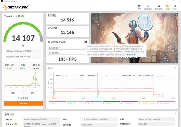
Task: Click interface version v2.20.7274 64
Action: 99,125
